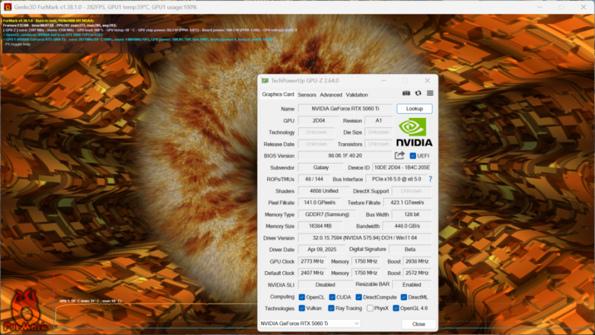This screenshot has width=595, height=335.
Task: Click the Name field showing RTX 5060 Ti
Action: click(x=345, y=109)
